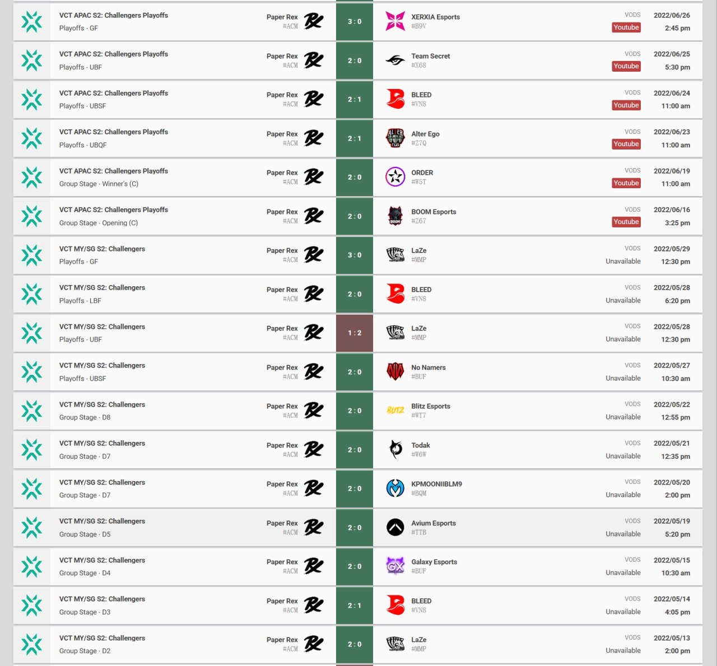Image resolution: width=717 pixels, height=666 pixels.
Task: Open Youtube VOD for Team Secret match
Action: (x=626, y=66)
